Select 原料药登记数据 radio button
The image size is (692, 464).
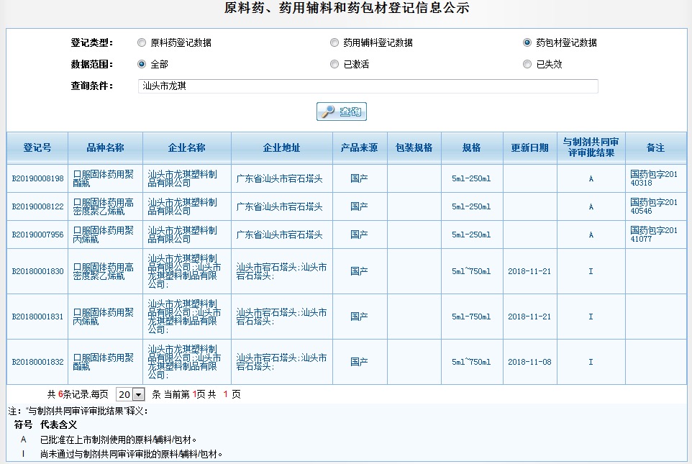[142, 42]
